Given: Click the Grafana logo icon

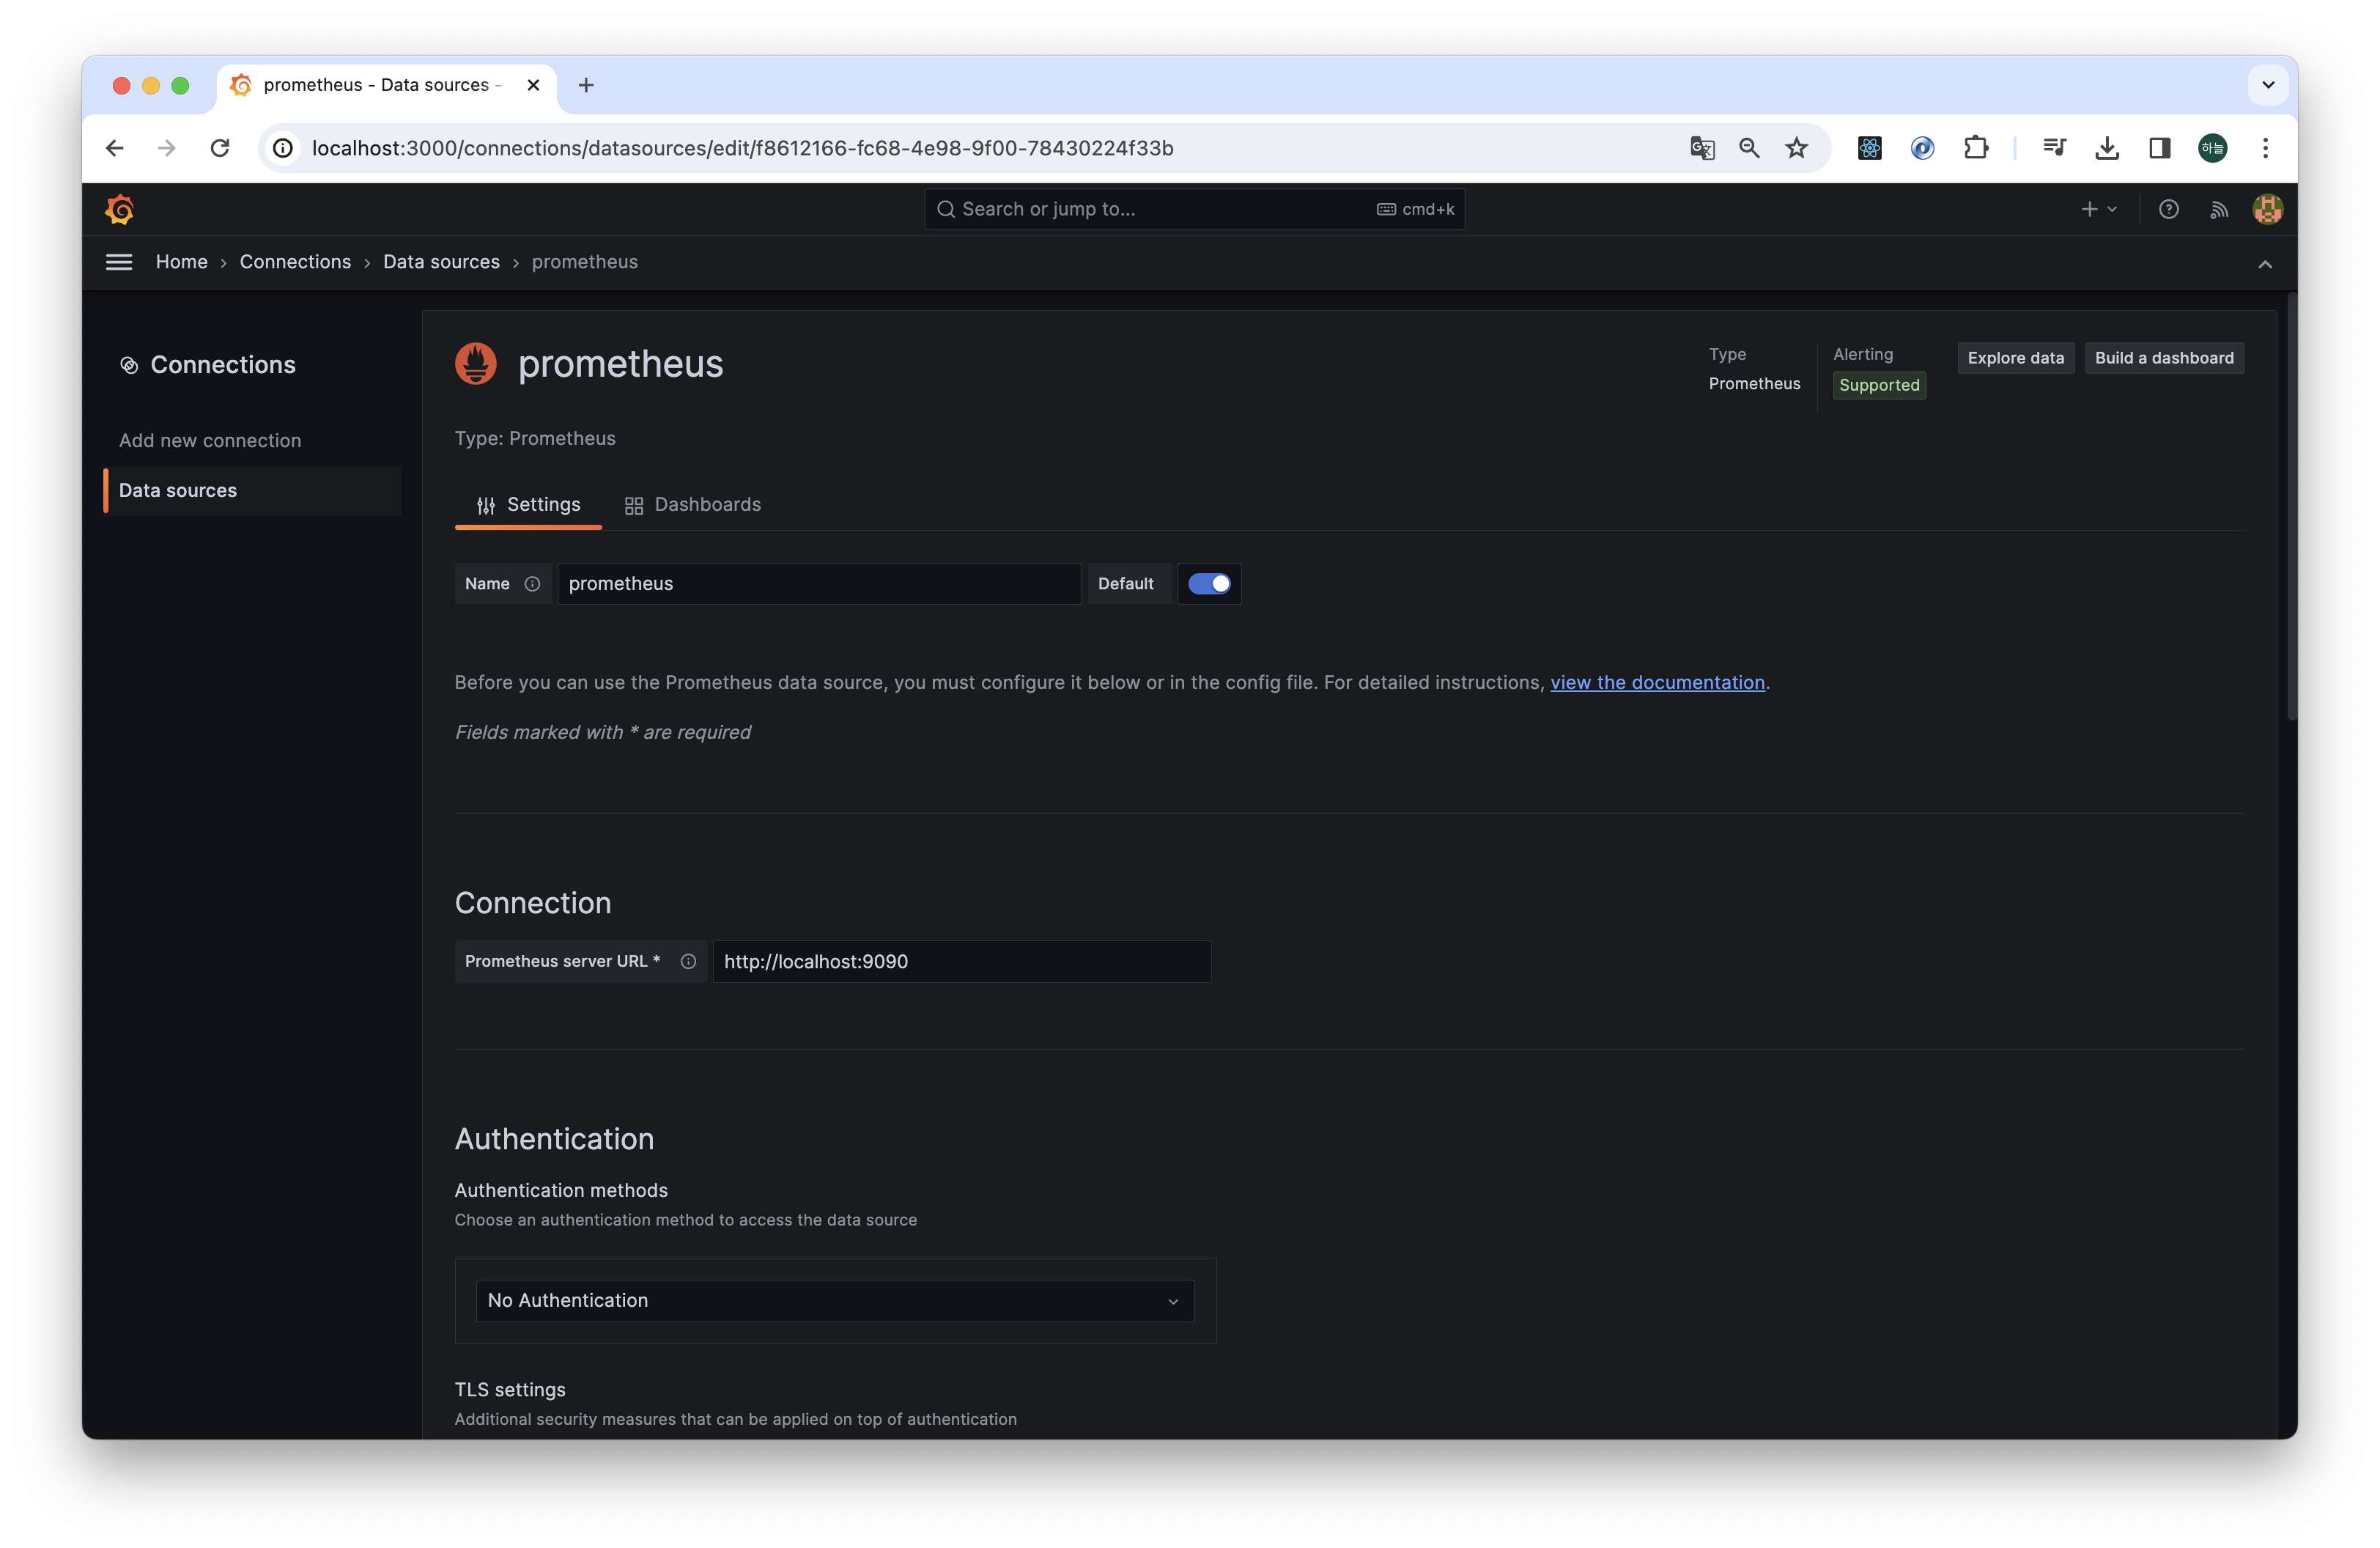Looking at the screenshot, I should 119,209.
